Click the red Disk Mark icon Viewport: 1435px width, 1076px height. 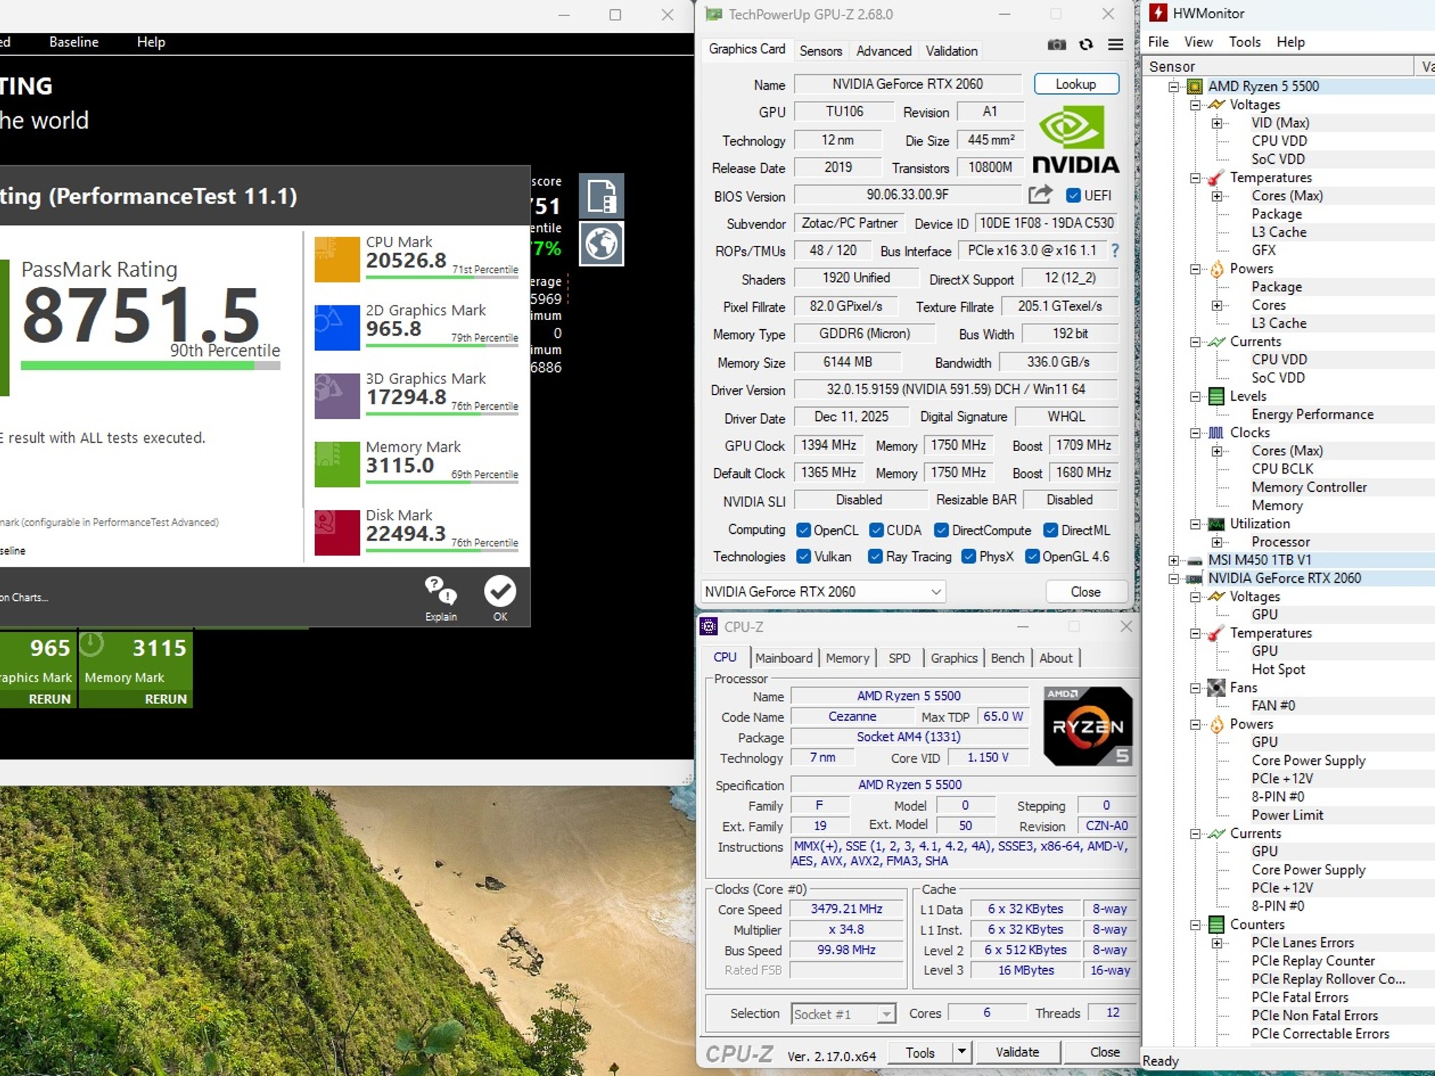point(337,532)
